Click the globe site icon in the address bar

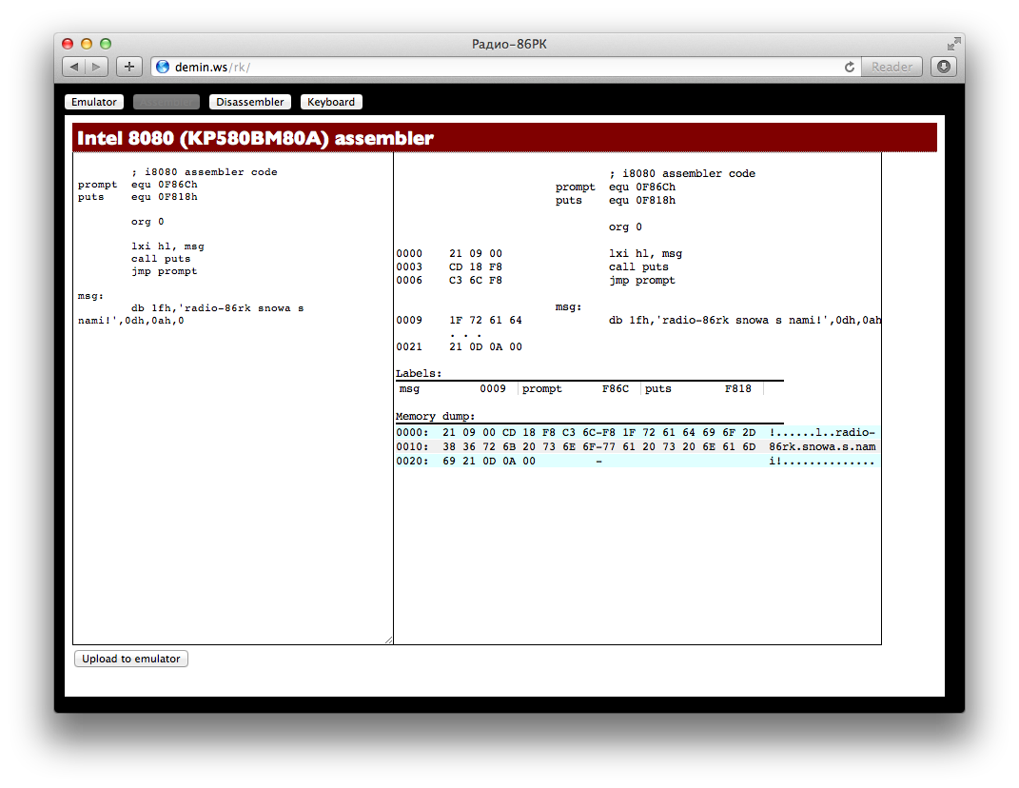pos(163,67)
